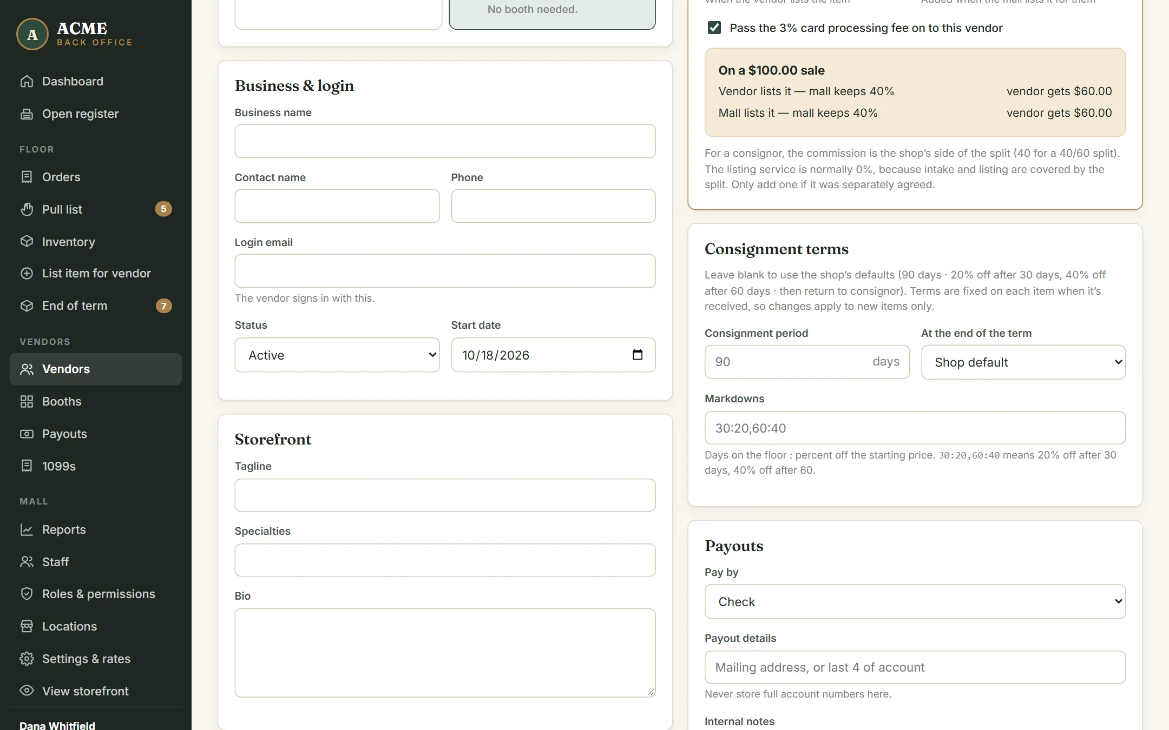Go to Pull list with badge 5
This screenshot has height=730, width=1169.
point(96,209)
